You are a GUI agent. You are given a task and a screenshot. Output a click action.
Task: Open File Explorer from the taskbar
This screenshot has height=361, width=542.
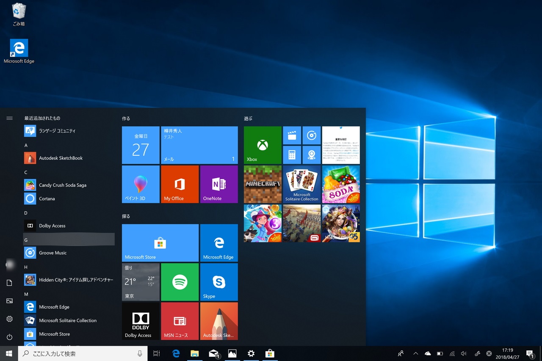(x=194, y=353)
